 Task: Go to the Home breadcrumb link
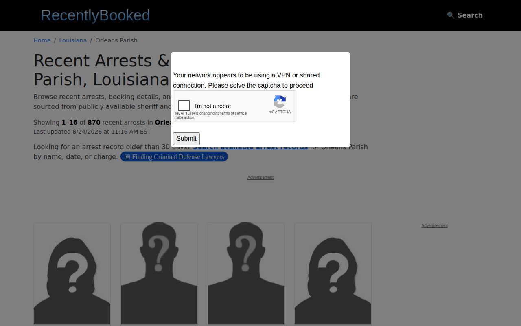point(42,40)
